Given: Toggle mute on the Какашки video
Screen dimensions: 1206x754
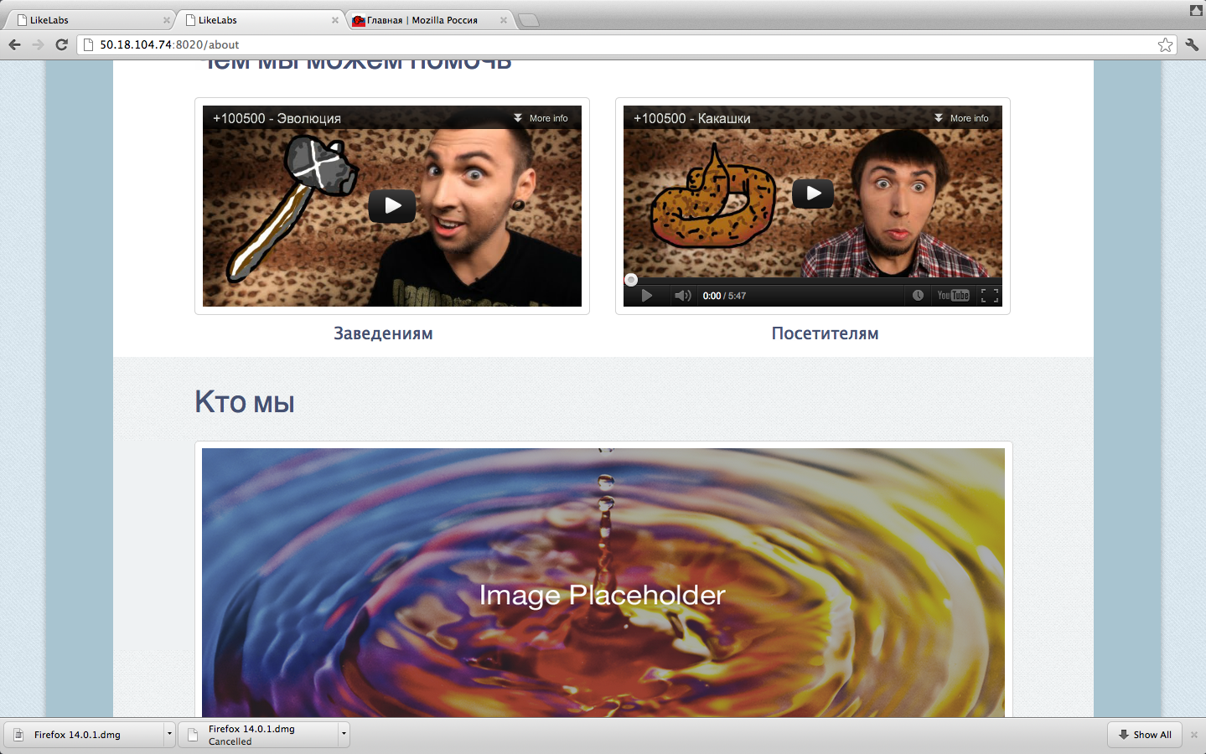Looking at the screenshot, I should [682, 296].
